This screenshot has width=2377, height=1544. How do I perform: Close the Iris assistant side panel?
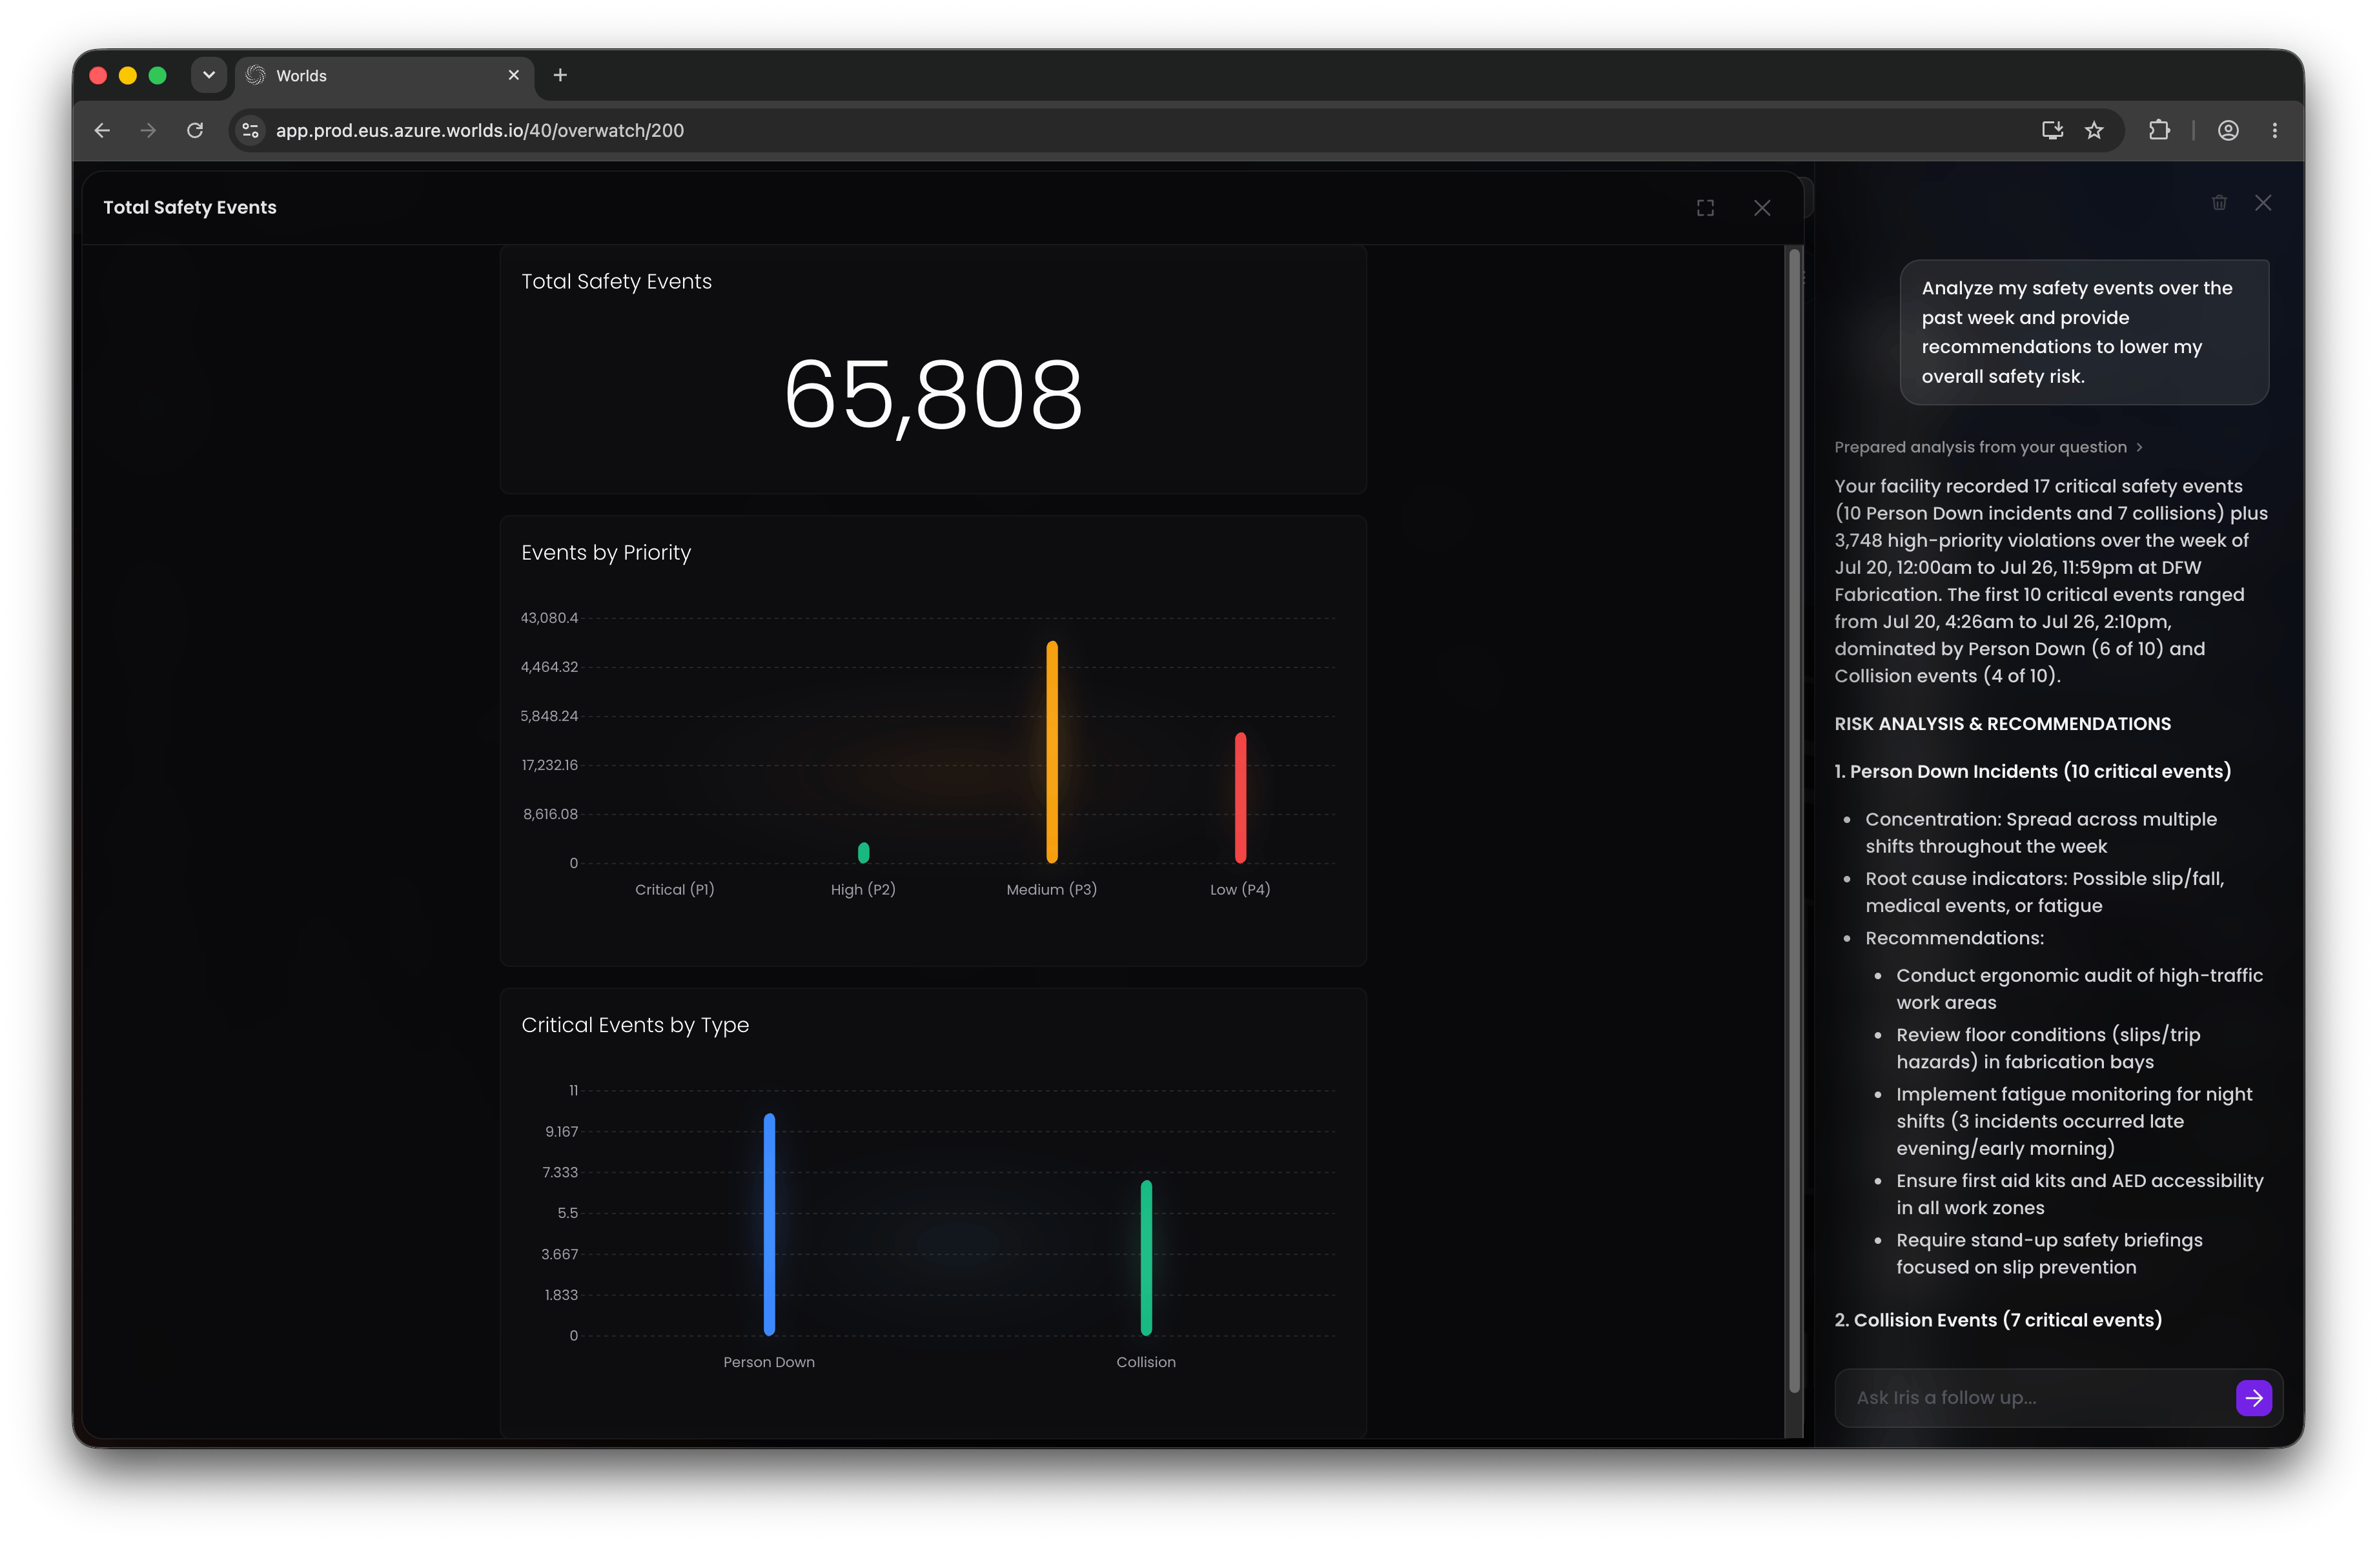coord(2263,203)
